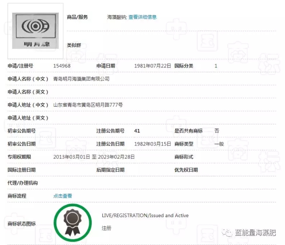285x245 pixels.
Task: Click the 类似群 label
Action: click(74, 45)
